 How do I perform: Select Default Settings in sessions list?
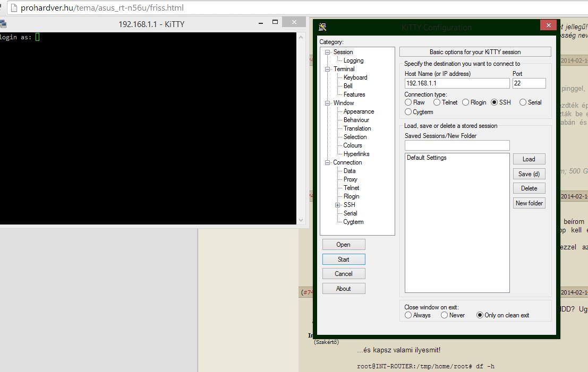[427, 158]
